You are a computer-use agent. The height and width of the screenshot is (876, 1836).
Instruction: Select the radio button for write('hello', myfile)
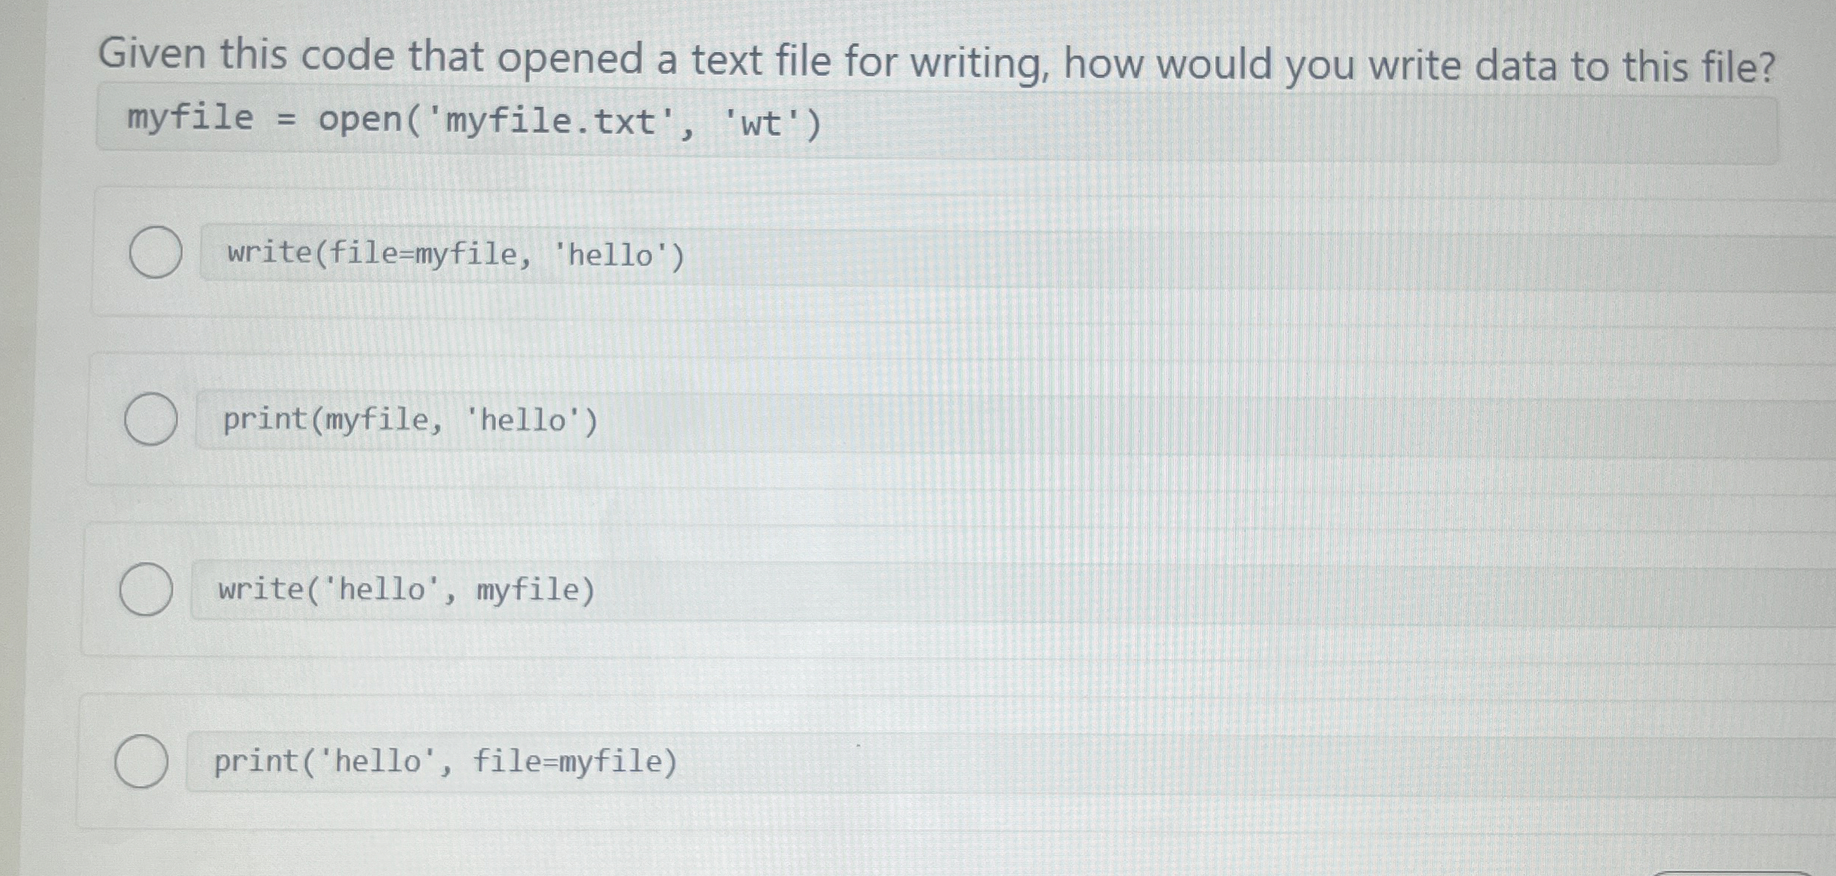tap(145, 589)
